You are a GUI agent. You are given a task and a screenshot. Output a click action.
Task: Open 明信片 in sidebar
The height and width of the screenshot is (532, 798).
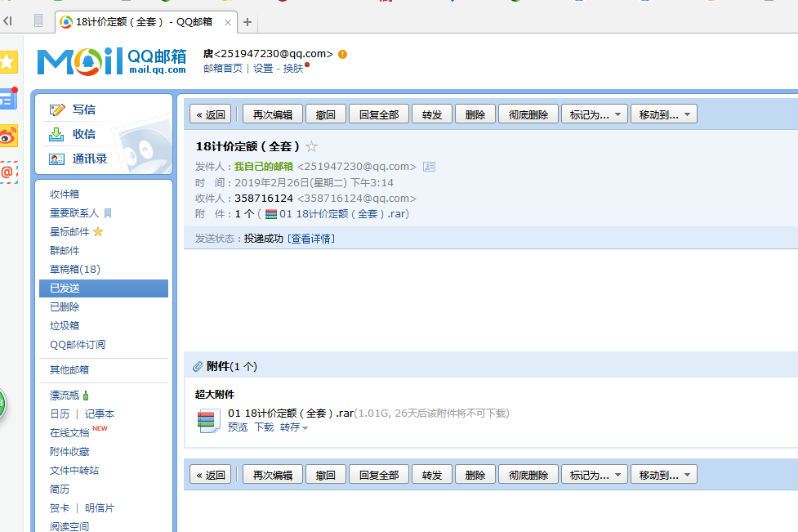[x=100, y=508]
